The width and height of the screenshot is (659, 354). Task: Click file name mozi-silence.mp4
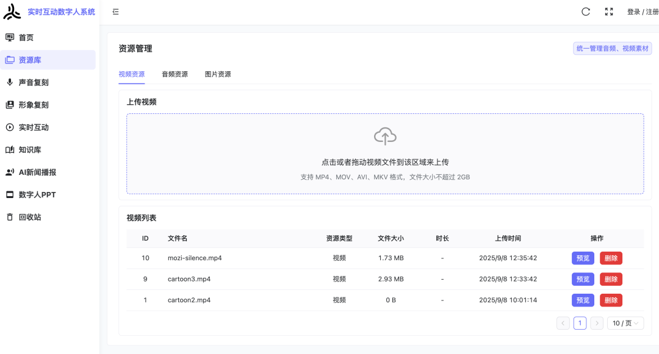point(195,258)
